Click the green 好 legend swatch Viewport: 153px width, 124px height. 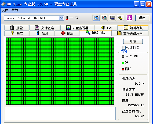tap(123, 63)
